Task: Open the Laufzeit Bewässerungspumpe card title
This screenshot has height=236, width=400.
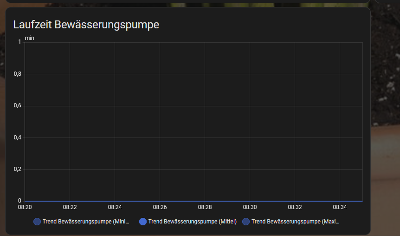Action: pyautogui.click(x=86, y=25)
